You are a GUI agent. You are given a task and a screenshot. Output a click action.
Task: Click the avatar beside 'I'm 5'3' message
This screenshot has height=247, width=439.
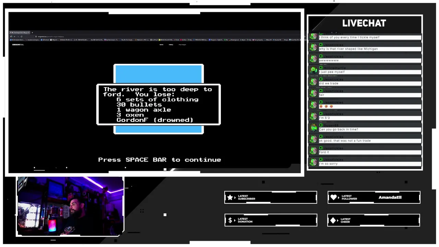point(313,116)
